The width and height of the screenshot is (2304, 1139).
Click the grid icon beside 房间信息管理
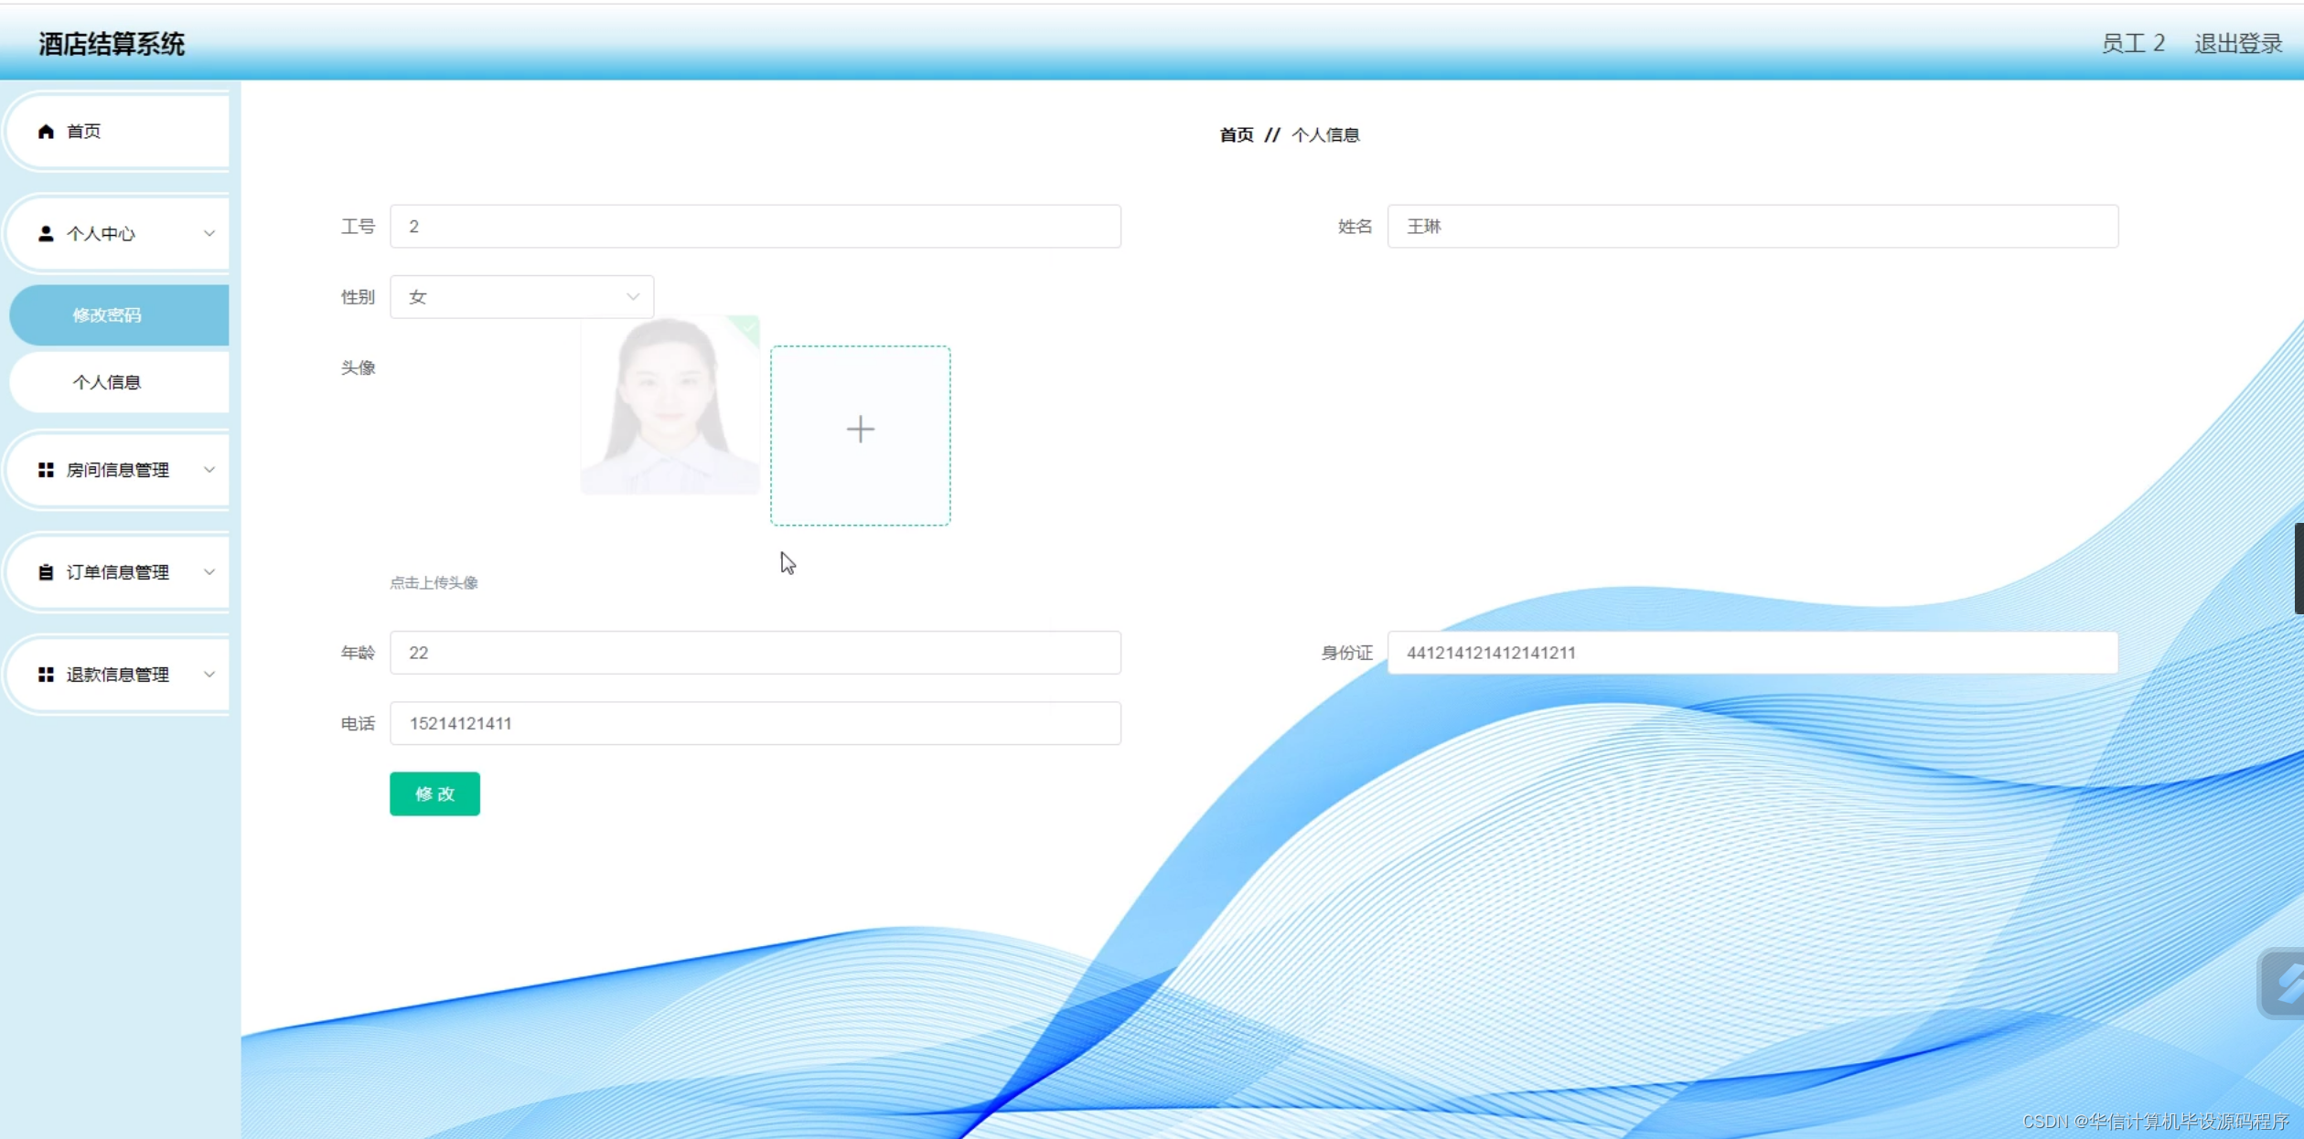46,470
